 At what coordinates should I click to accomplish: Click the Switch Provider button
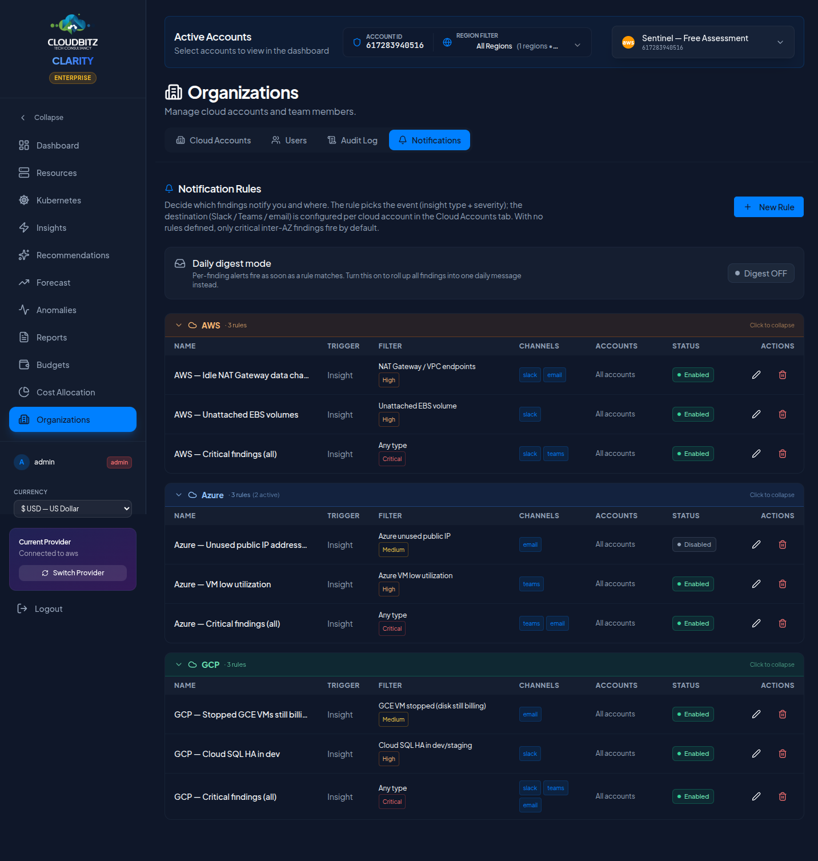[73, 573]
